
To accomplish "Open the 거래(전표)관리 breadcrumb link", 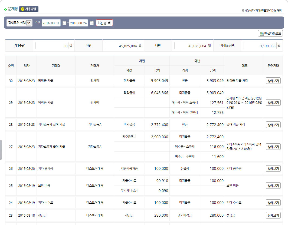I will [x=264, y=11].
